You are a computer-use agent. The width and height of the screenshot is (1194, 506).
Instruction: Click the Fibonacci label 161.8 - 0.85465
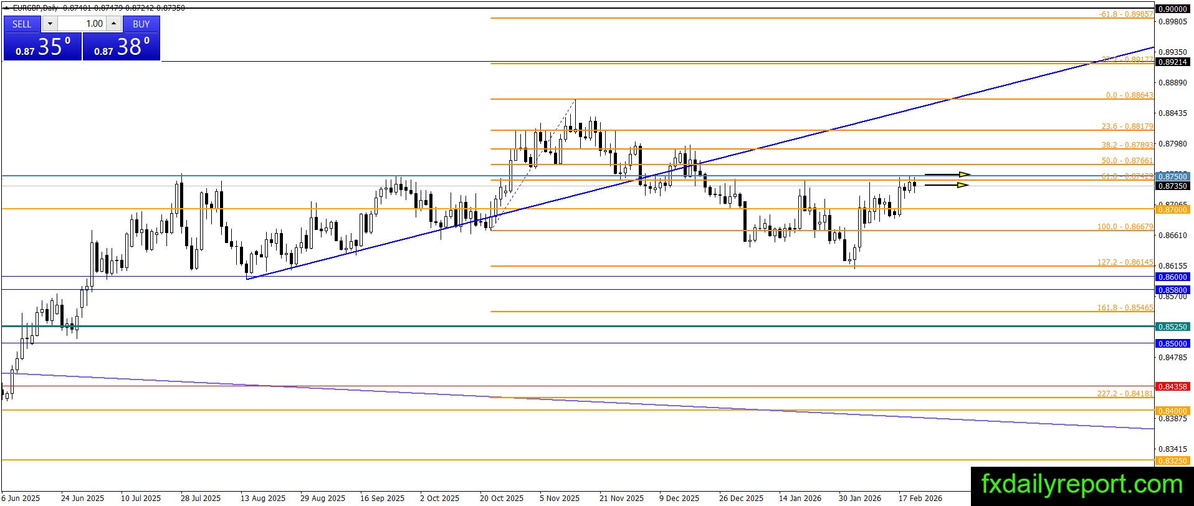coord(1125,308)
